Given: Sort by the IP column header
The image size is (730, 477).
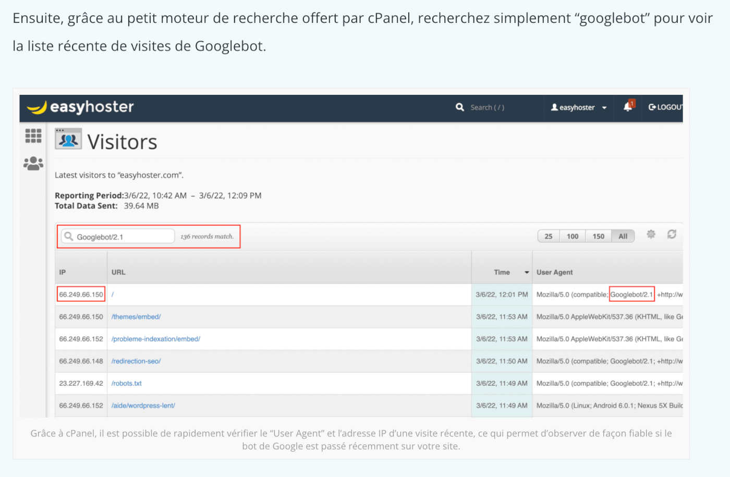Looking at the screenshot, I should tap(63, 272).
